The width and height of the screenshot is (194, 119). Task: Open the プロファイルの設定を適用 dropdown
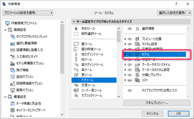coord(28,13)
